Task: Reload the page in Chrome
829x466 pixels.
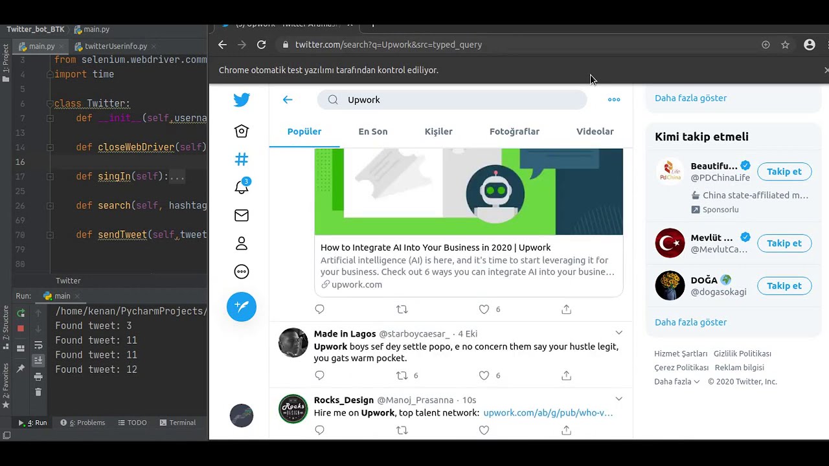Action: click(x=261, y=45)
